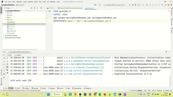Expand the .mvn folder
173x97 pixels.
(5, 15)
